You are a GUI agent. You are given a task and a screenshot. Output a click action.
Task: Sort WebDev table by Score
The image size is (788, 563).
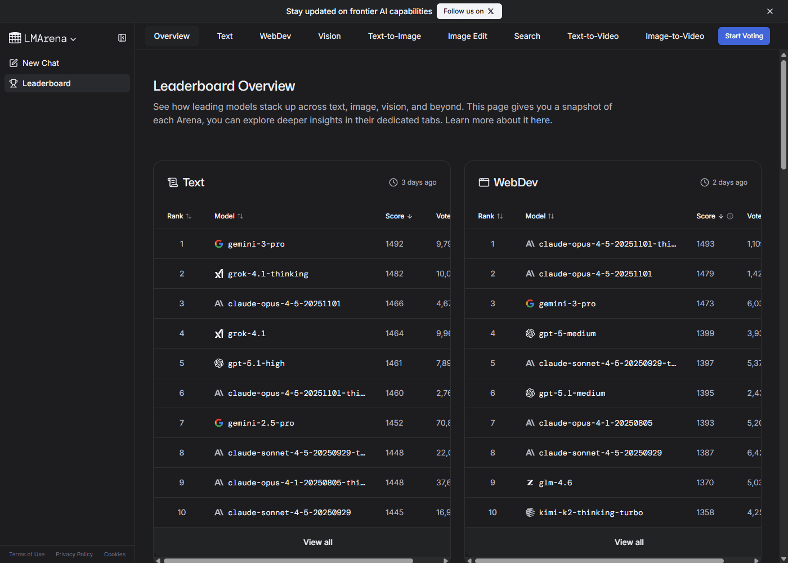710,216
